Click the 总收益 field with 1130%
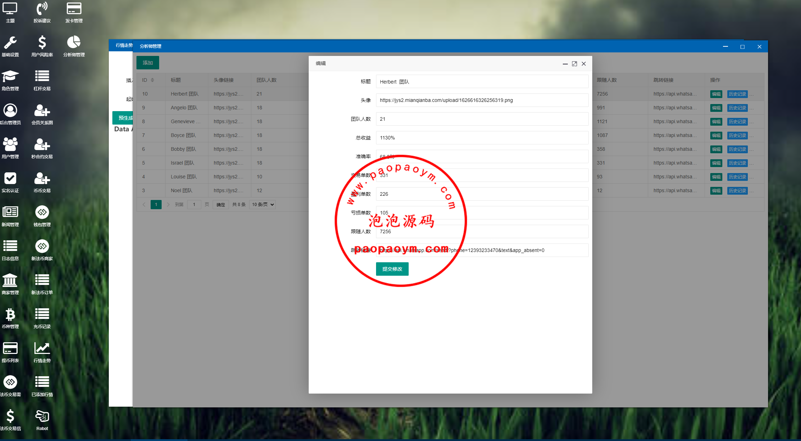Image resolution: width=801 pixels, height=441 pixels. click(482, 138)
